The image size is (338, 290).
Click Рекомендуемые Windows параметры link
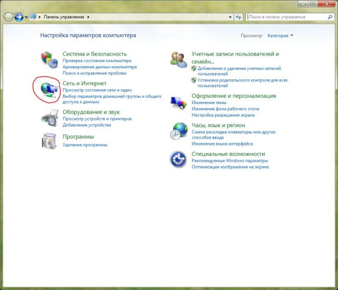pyautogui.click(x=230, y=161)
